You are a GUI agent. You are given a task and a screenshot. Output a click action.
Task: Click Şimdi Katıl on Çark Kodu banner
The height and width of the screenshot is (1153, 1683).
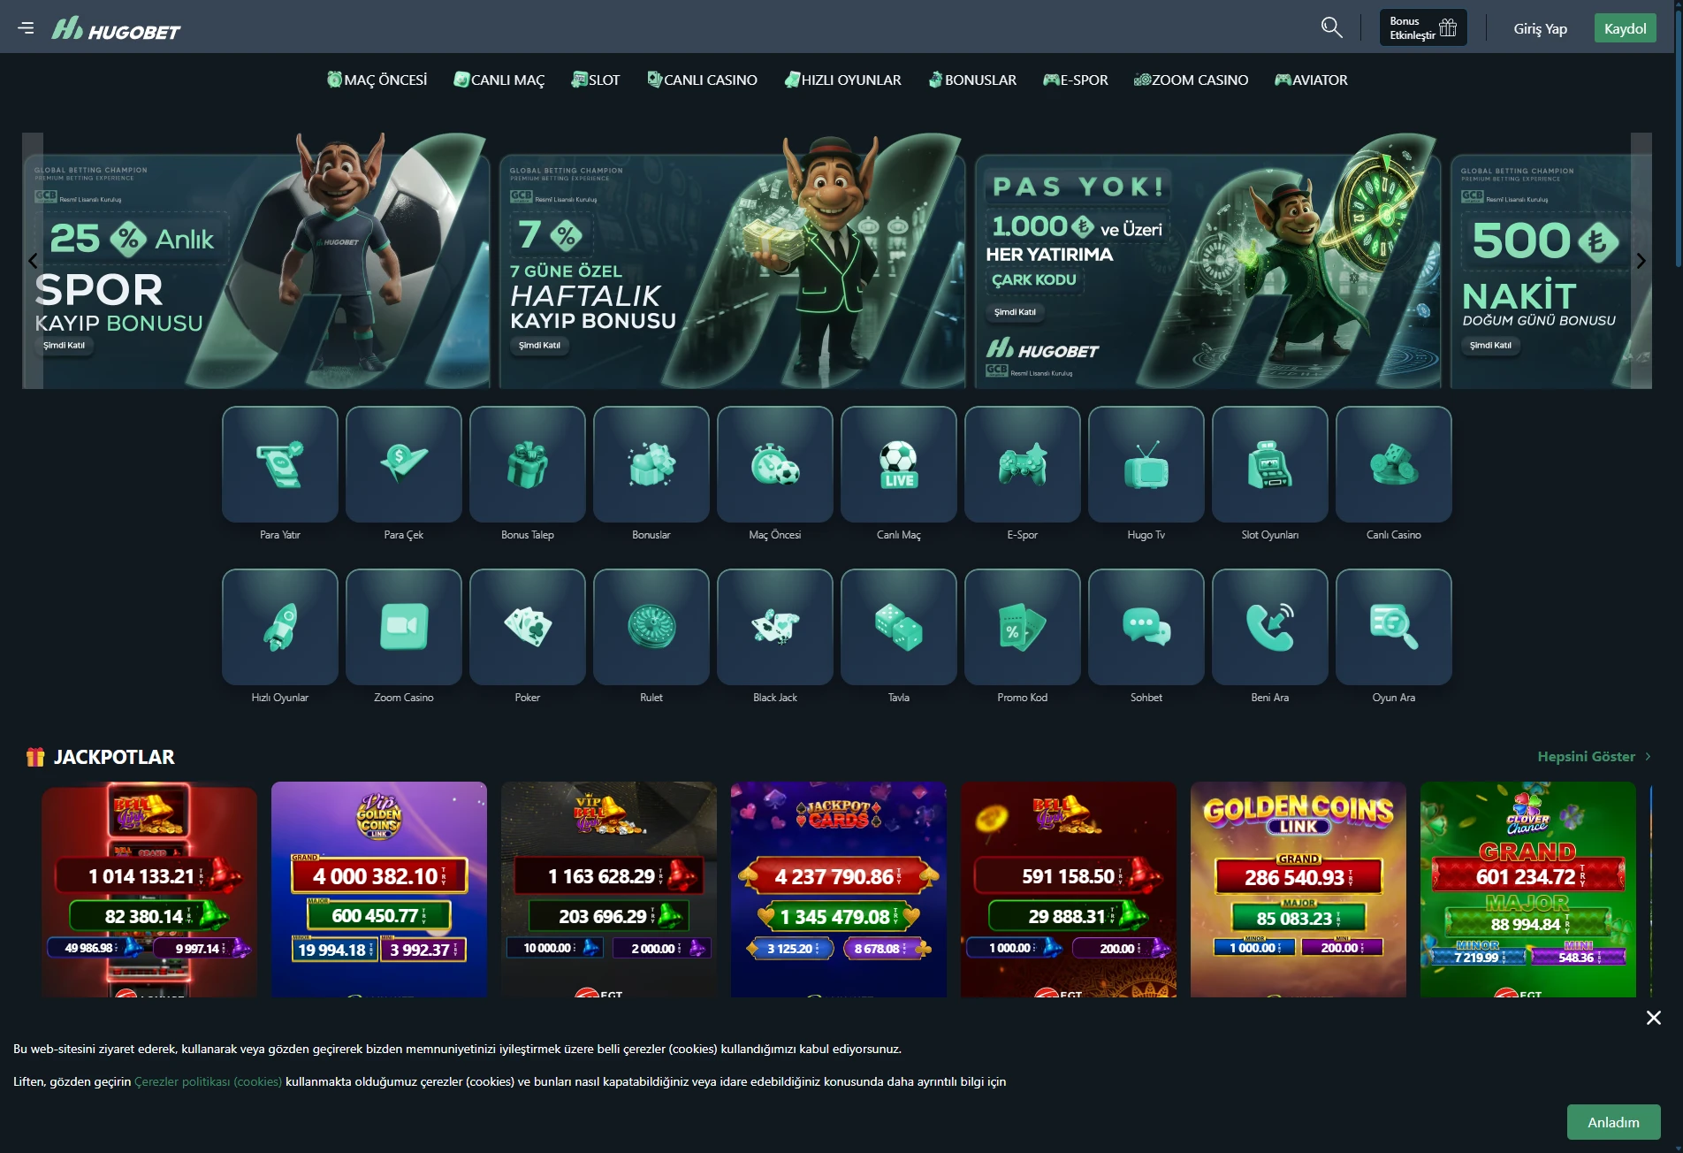point(1015,312)
